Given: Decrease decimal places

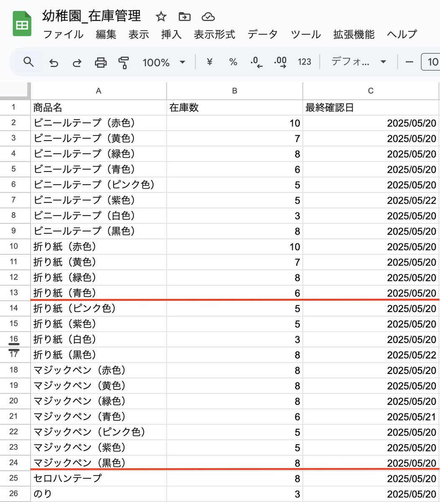Looking at the screenshot, I should pos(256,63).
